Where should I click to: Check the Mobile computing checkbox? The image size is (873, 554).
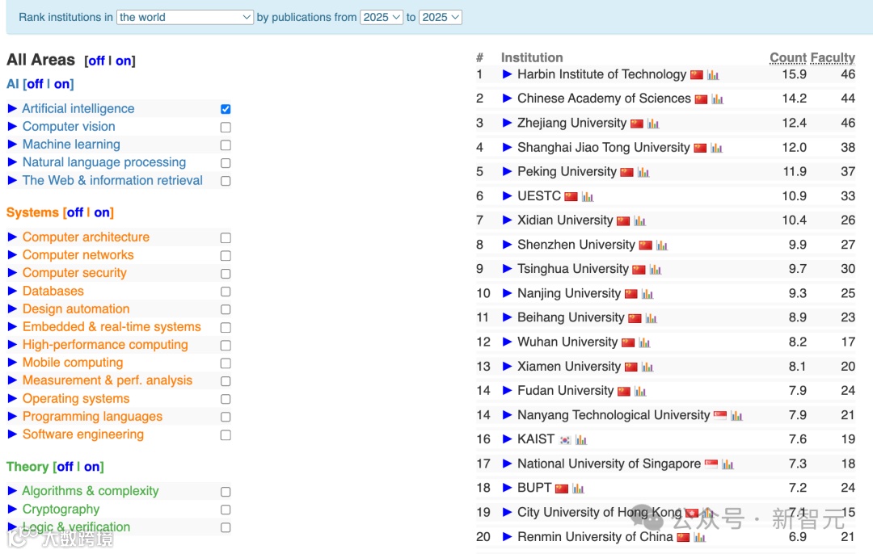[x=226, y=363]
